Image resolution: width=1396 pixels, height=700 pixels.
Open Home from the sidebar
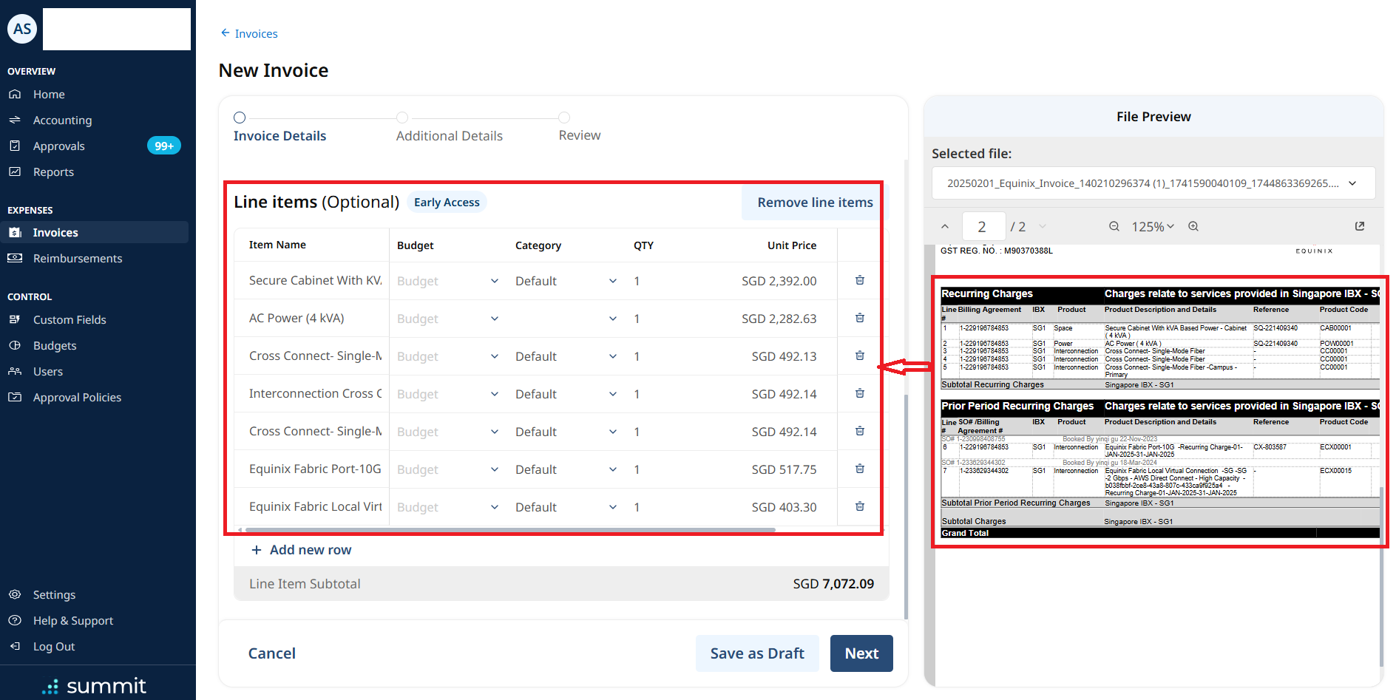(x=49, y=95)
